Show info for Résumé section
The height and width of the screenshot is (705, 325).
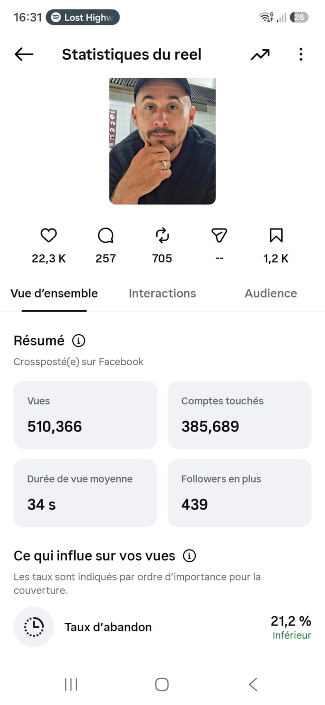[79, 340]
